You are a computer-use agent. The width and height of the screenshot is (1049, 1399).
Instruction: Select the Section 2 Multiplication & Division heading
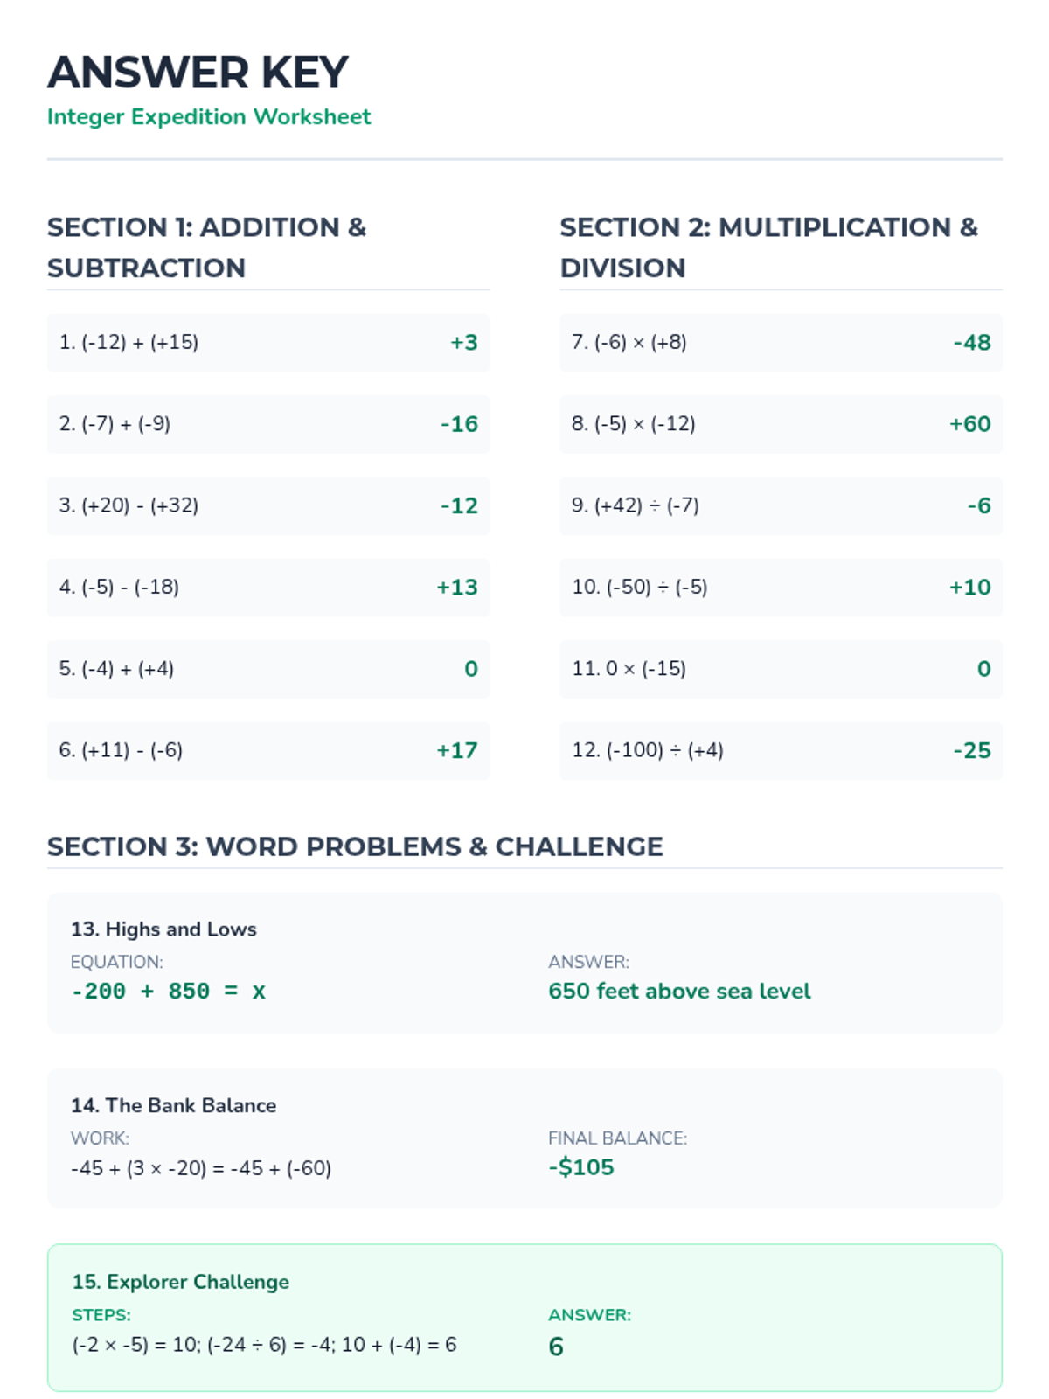point(768,247)
